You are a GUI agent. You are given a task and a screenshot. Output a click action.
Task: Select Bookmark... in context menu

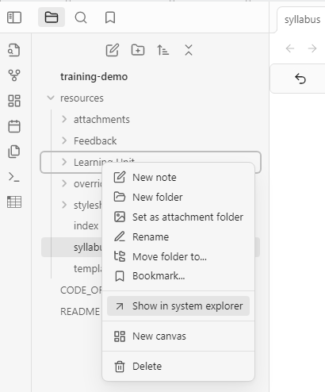click(178, 276)
